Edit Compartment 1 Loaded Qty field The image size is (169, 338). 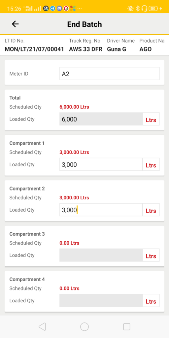pos(101,164)
